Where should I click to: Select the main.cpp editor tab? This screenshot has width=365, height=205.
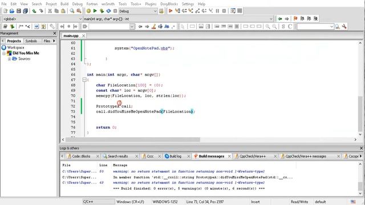coord(71,36)
